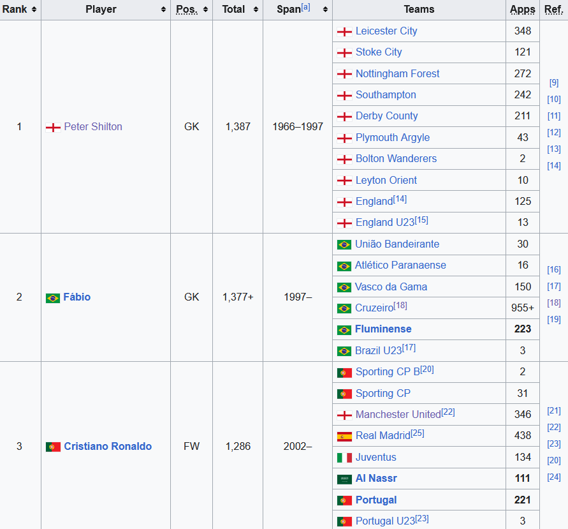Screen dimensions: 568x529
Task: Sort table by Player column arrows
Action: tap(163, 10)
